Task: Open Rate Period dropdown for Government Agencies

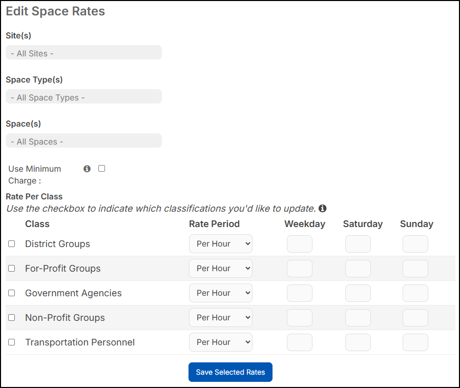Action: point(221,293)
